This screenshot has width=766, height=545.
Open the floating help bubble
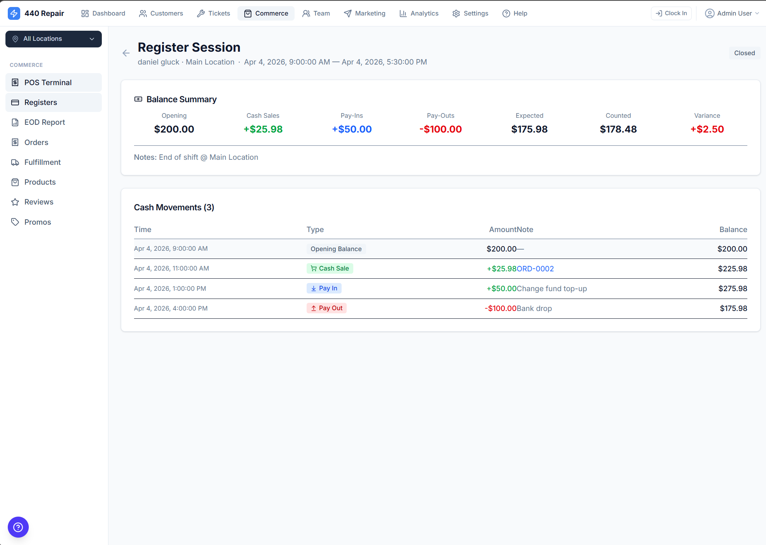[18, 527]
